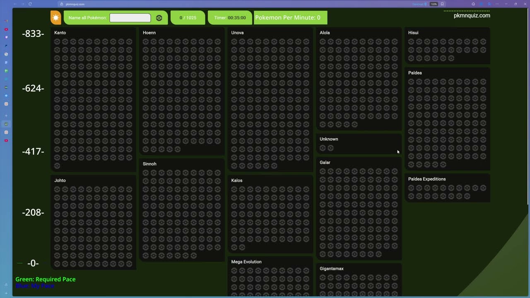The width and height of the screenshot is (530, 298).
Task: Add a new sidebar item with plus icon
Action: click(x=6, y=115)
